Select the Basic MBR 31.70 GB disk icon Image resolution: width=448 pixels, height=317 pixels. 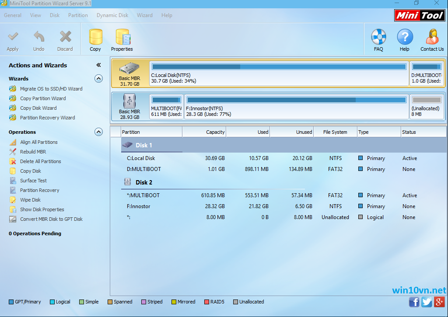tap(129, 69)
